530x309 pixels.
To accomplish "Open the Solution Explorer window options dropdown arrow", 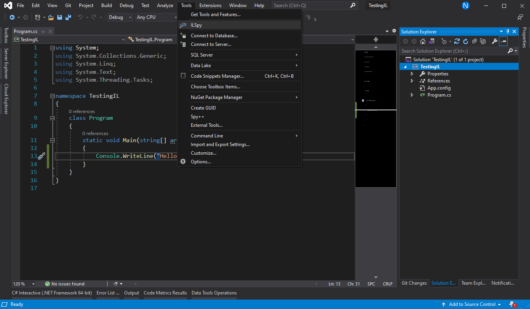I will point(501,31).
